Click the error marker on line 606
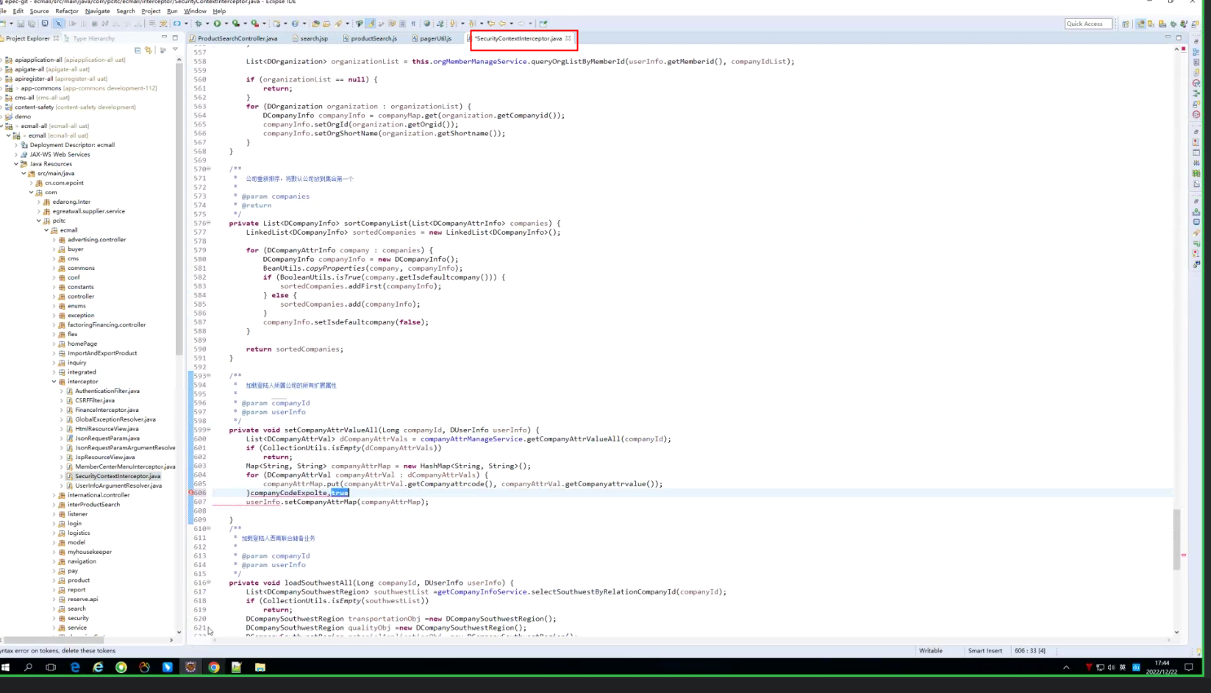This screenshot has height=693, width=1211. pyautogui.click(x=191, y=493)
